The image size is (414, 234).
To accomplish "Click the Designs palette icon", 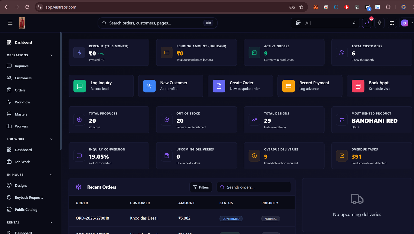I will 9,185.
